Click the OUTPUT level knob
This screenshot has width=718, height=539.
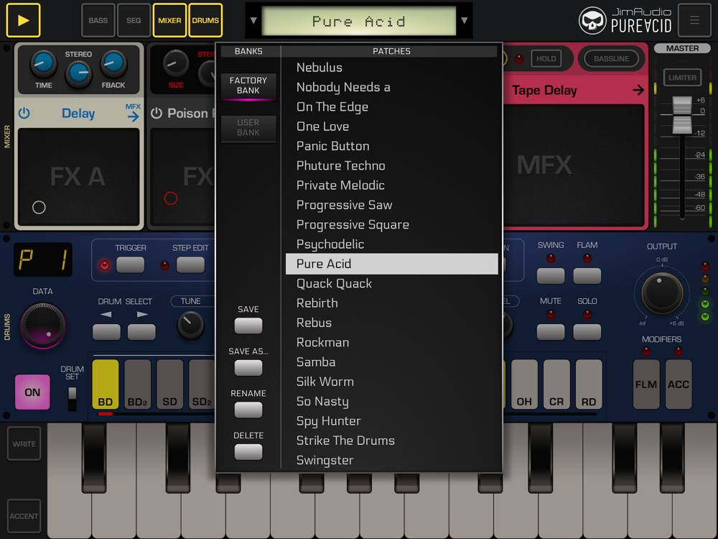coord(662,292)
